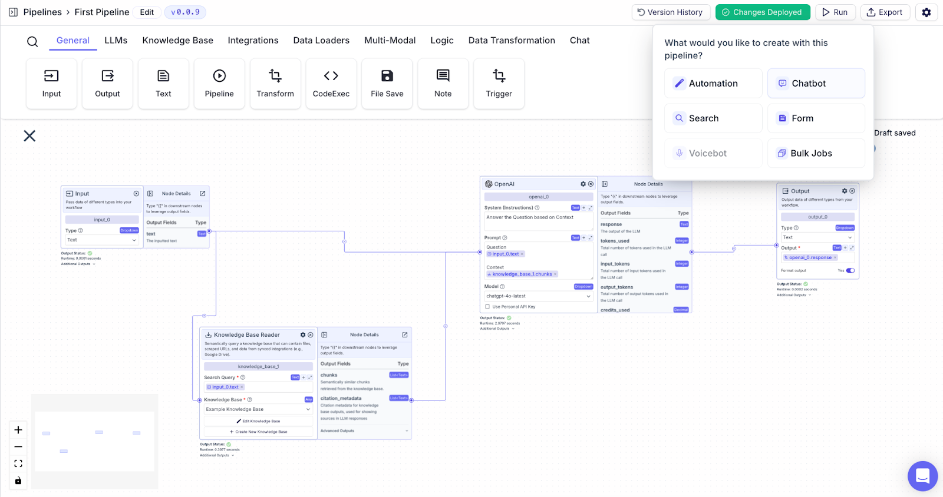Open Output node Type dropdown

[x=817, y=237]
